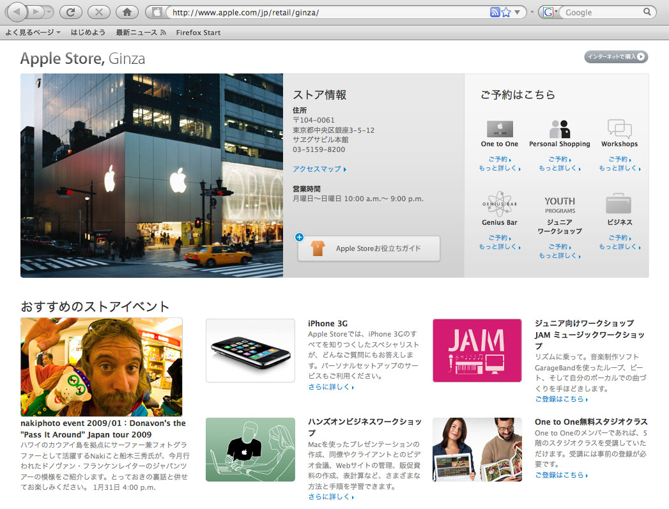The height and width of the screenshot is (509, 669).
Task: Click the orange T-shirt guide icon
Action: pos(318,248)
